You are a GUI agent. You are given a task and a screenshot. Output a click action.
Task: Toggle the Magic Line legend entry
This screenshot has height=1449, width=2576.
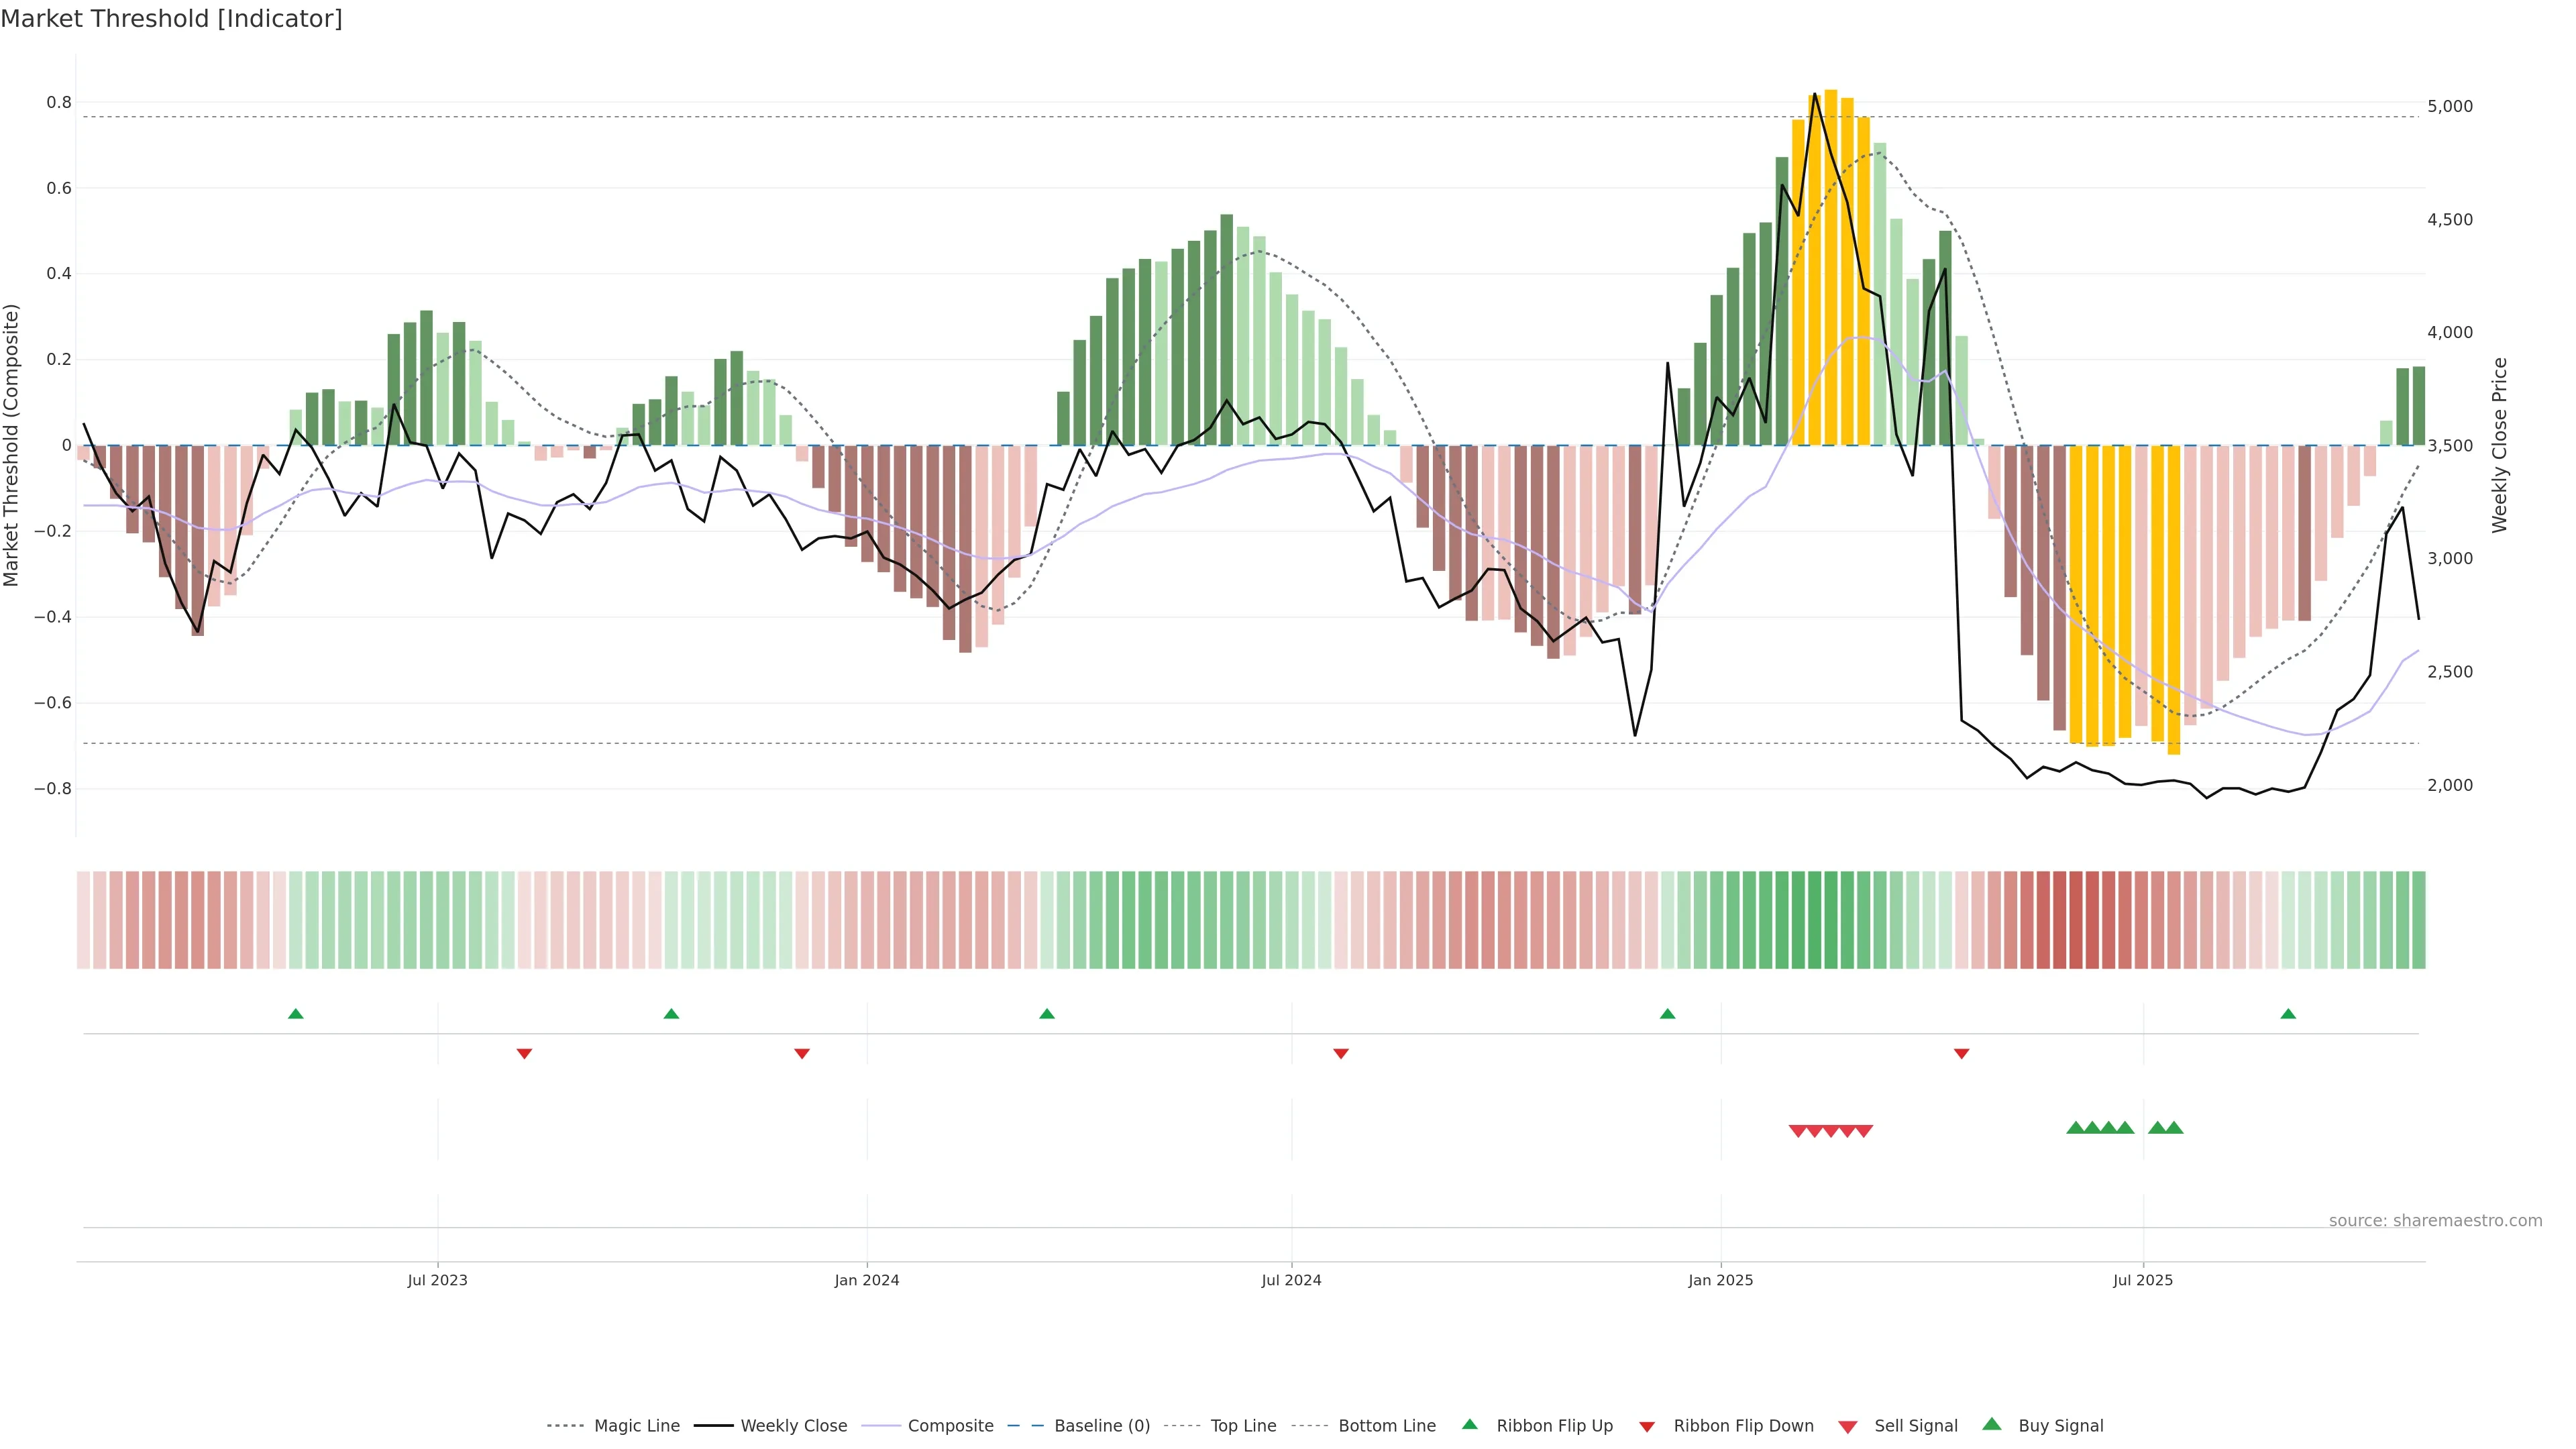click(x=636, y=1426)
